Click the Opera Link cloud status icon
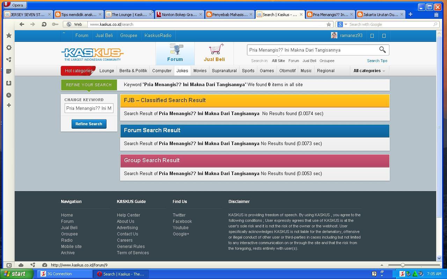This screenshot has height=279, width=447. (21, 265)
